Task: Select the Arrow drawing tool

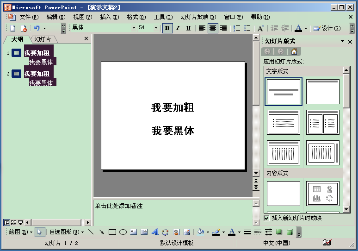Action: point(102,232)
